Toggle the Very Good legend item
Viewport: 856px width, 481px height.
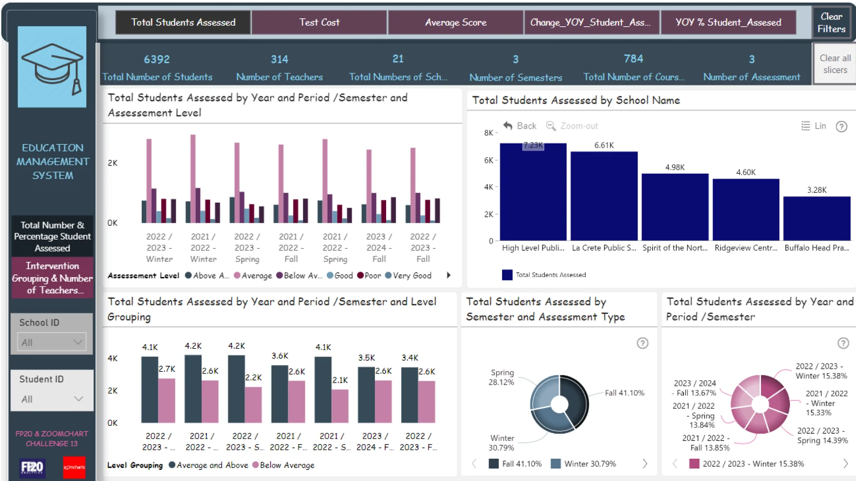[x=408, y=275]
